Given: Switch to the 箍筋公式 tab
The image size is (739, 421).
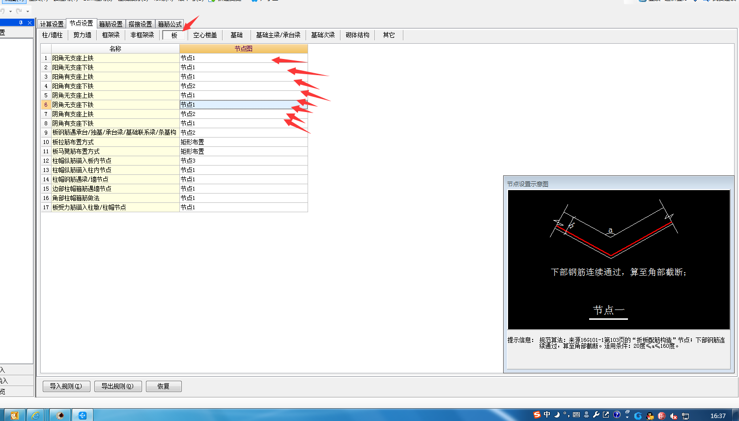Looking at the screenshot, I should [170, 24].
